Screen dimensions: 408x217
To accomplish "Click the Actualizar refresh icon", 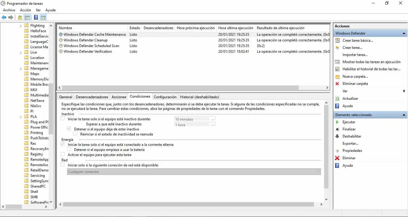I will tap(337, 99).
